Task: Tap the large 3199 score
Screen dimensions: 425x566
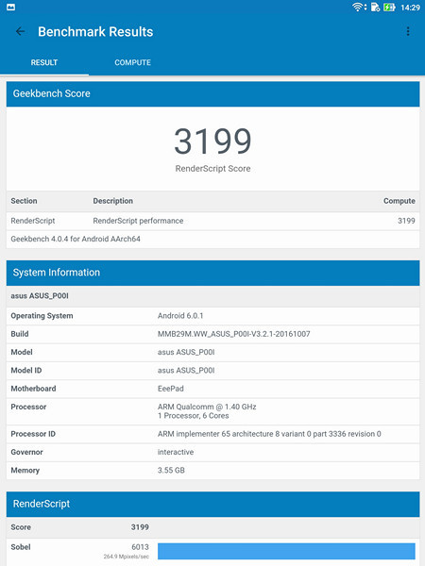Action: click(x=212, y=141)
